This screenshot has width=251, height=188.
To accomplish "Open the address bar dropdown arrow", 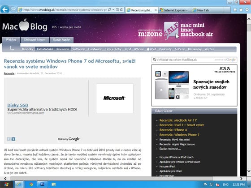I will (x=113, y=9).
